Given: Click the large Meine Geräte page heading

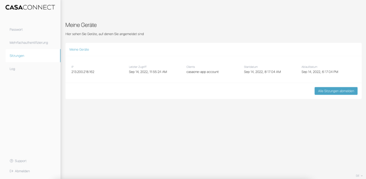Looking at the screenshot, I should (x=81, y=25).
